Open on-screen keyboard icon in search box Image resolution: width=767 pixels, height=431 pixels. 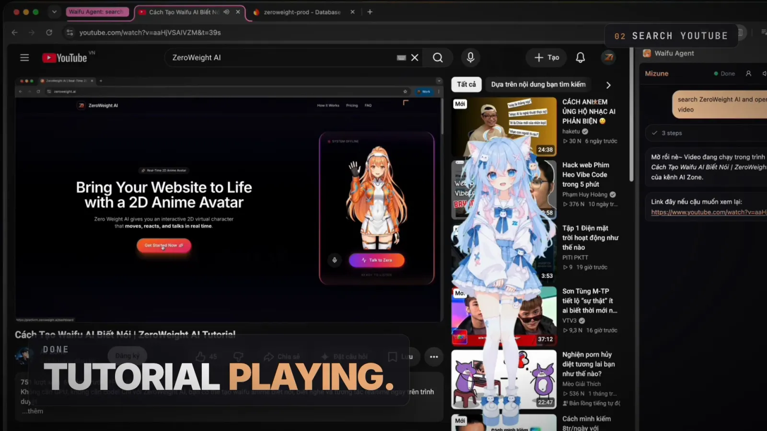pyautogui.click(x=402, y=57)
